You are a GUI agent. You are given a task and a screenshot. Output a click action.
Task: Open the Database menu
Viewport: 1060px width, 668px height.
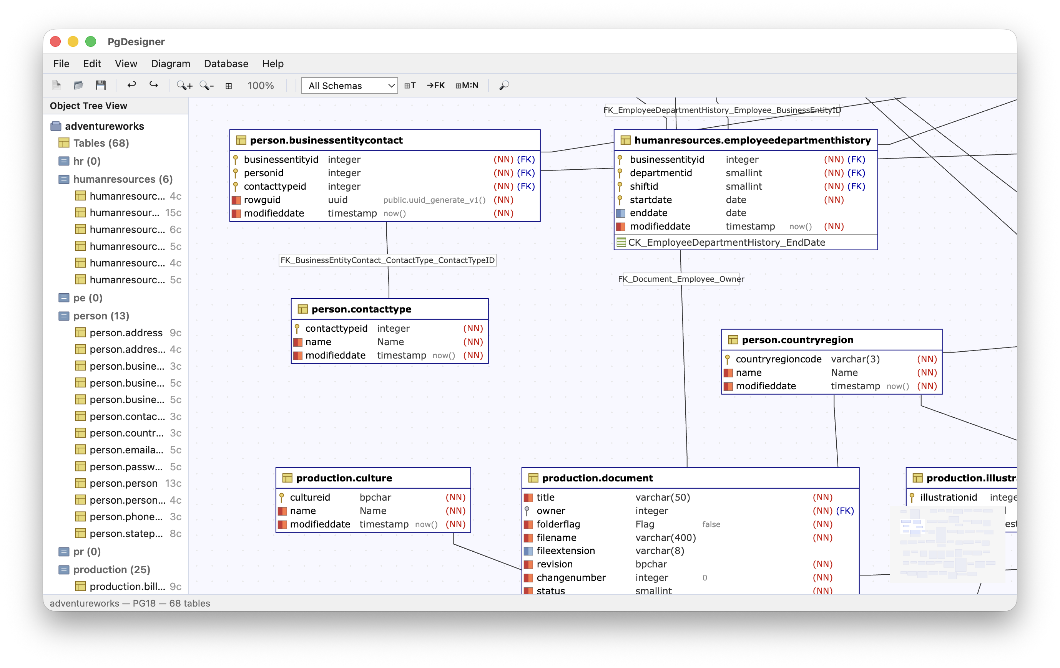tap(226, 64)
